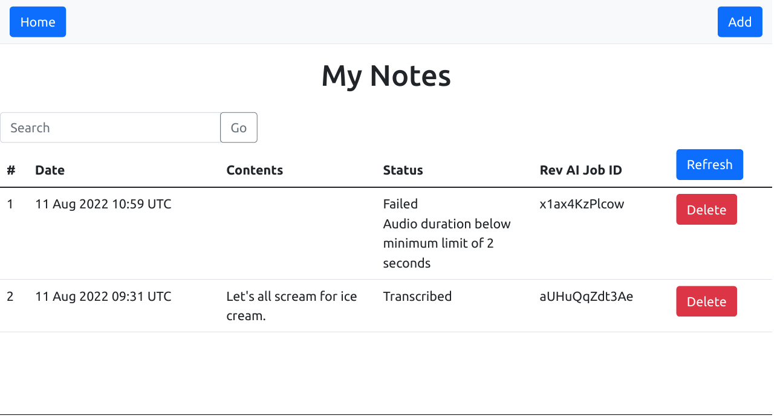Click the Failed status label
The width and height of the screenshot is (780, 418).
tap(400, 204)
